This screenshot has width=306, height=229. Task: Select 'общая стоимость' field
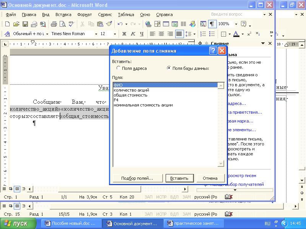(x=166, y=95)
